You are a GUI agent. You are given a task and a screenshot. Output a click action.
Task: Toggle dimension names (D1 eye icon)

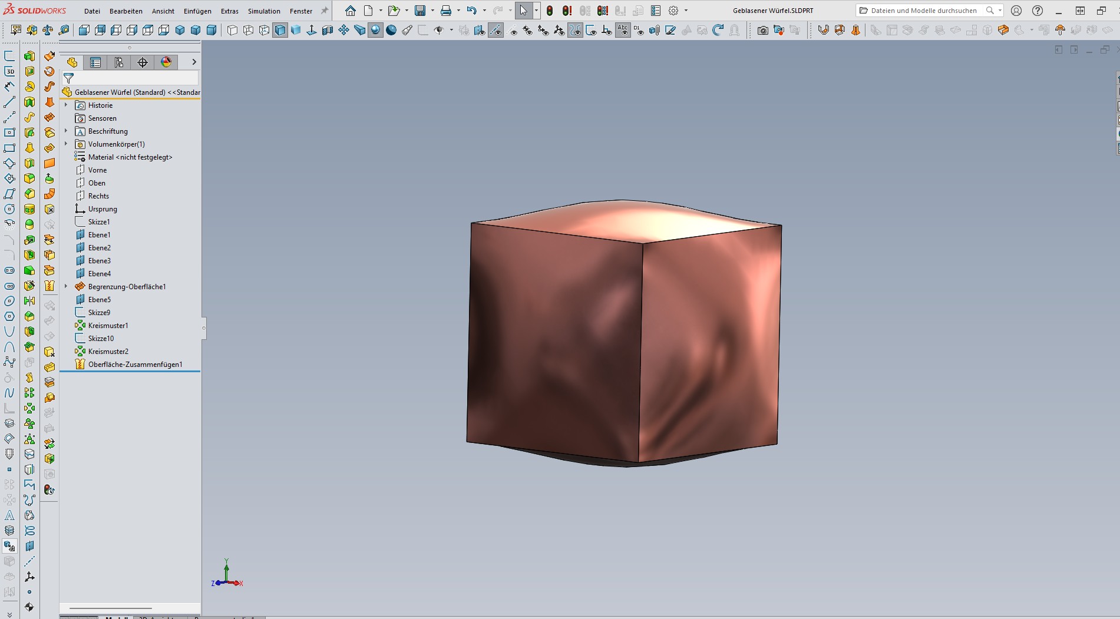[639, 30]
